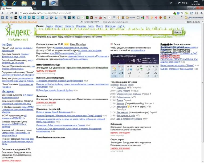
Task: Open 'Новости Санкт-Петербурга' heading
Action: [x=50, y=78]
